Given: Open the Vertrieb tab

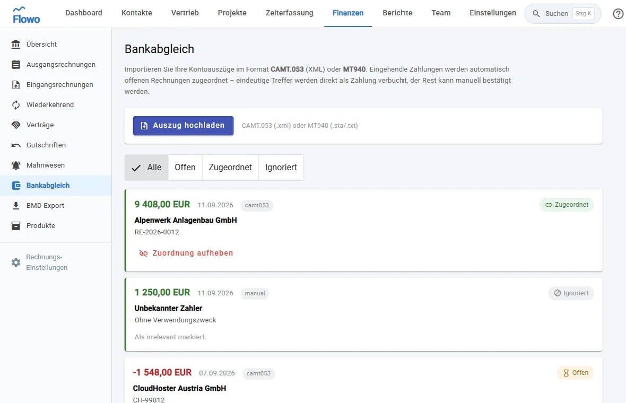Looking at the screenshot, I should 185,13.
